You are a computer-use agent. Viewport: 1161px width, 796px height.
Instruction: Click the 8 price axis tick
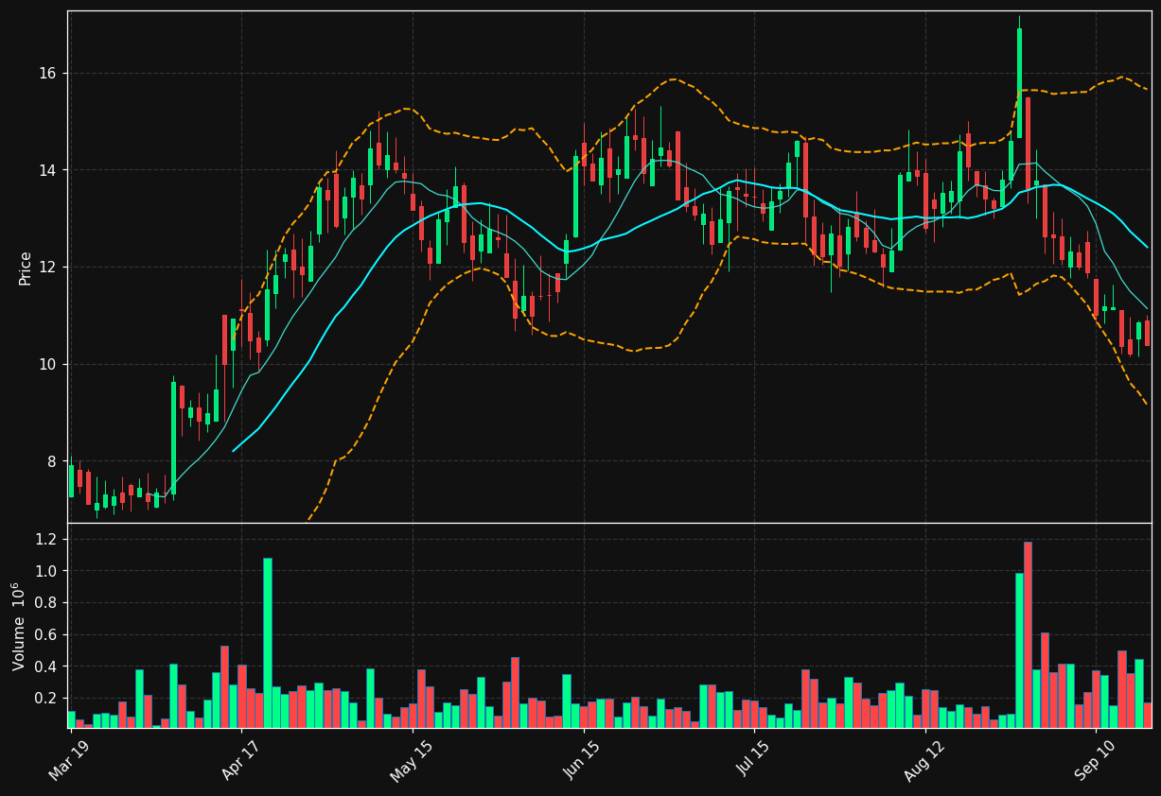pos(53,461)
